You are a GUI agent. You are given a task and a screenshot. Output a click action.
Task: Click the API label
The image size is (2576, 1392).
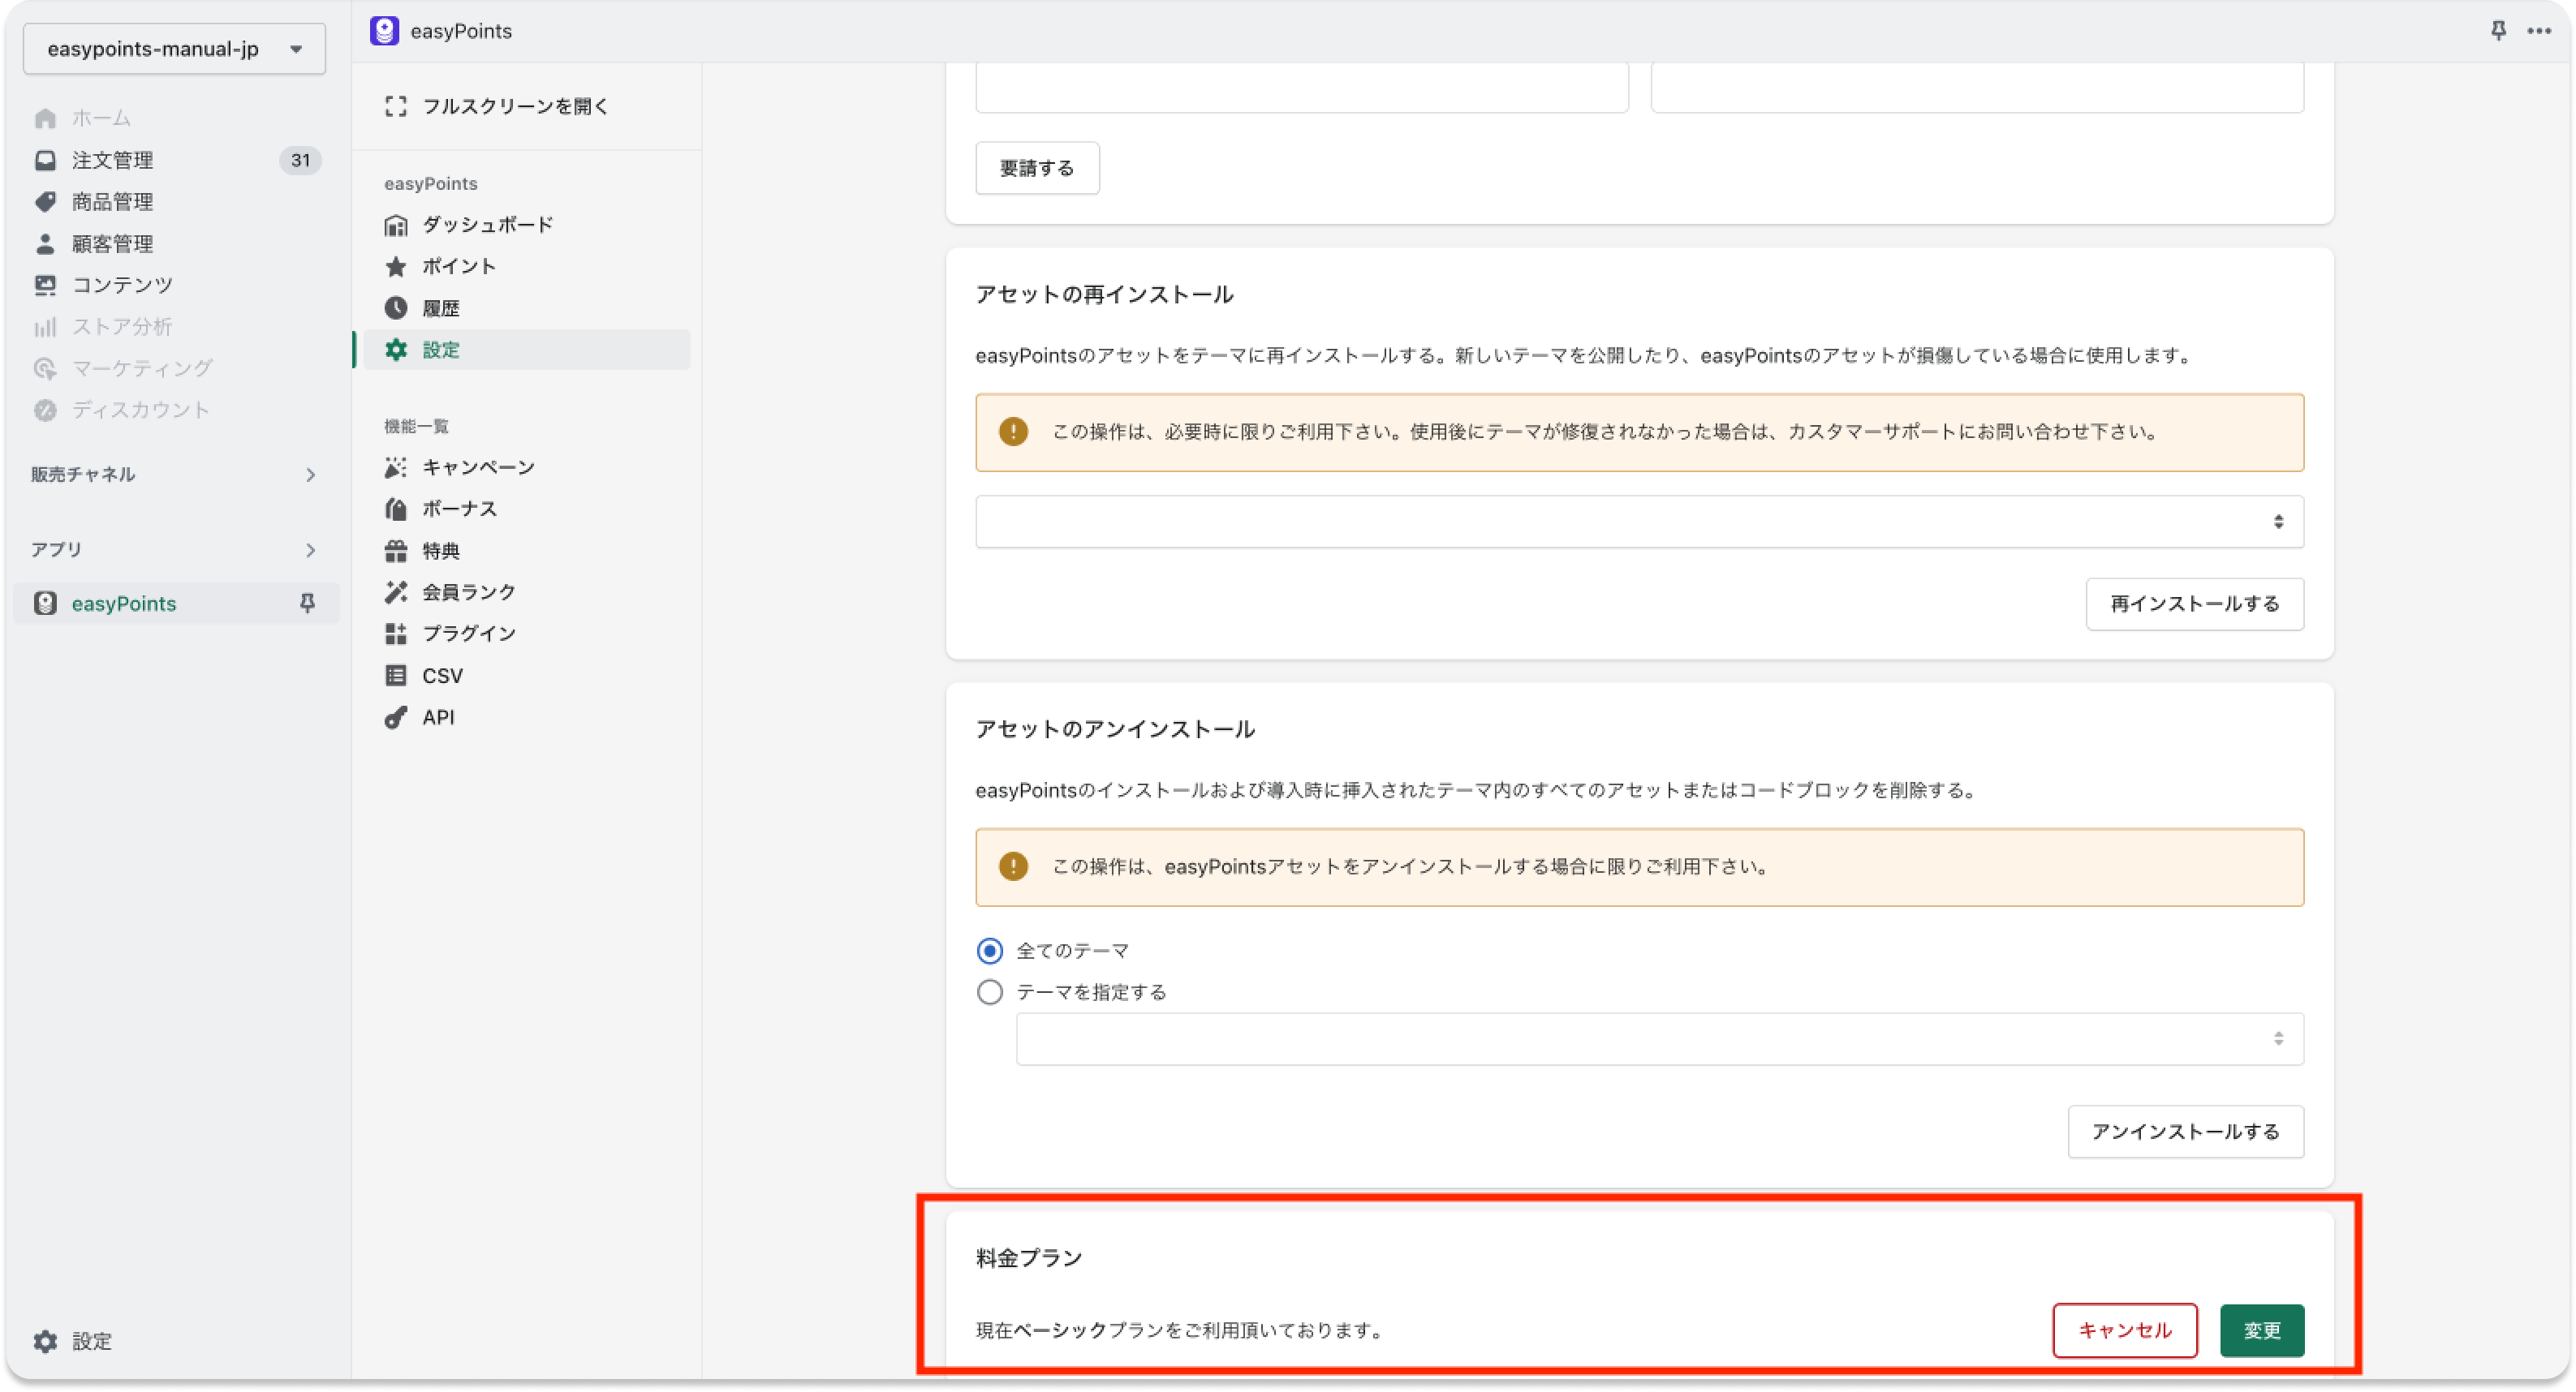(438, 716)
